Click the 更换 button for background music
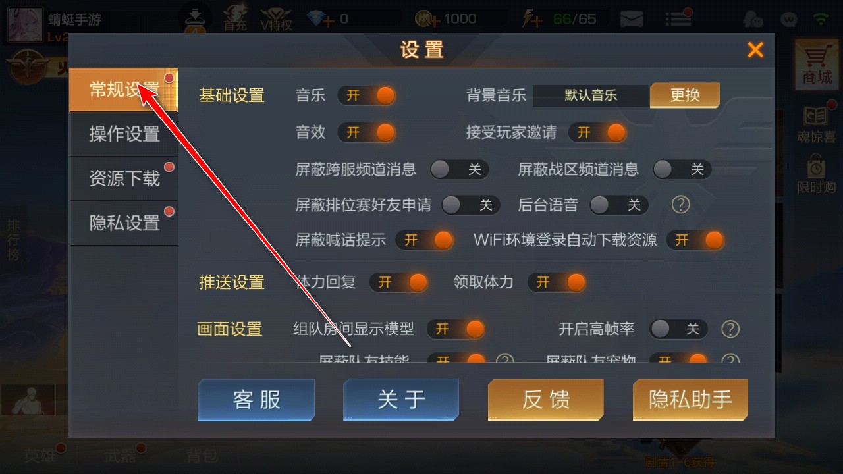843x474 pixels. tap(685, 95)
